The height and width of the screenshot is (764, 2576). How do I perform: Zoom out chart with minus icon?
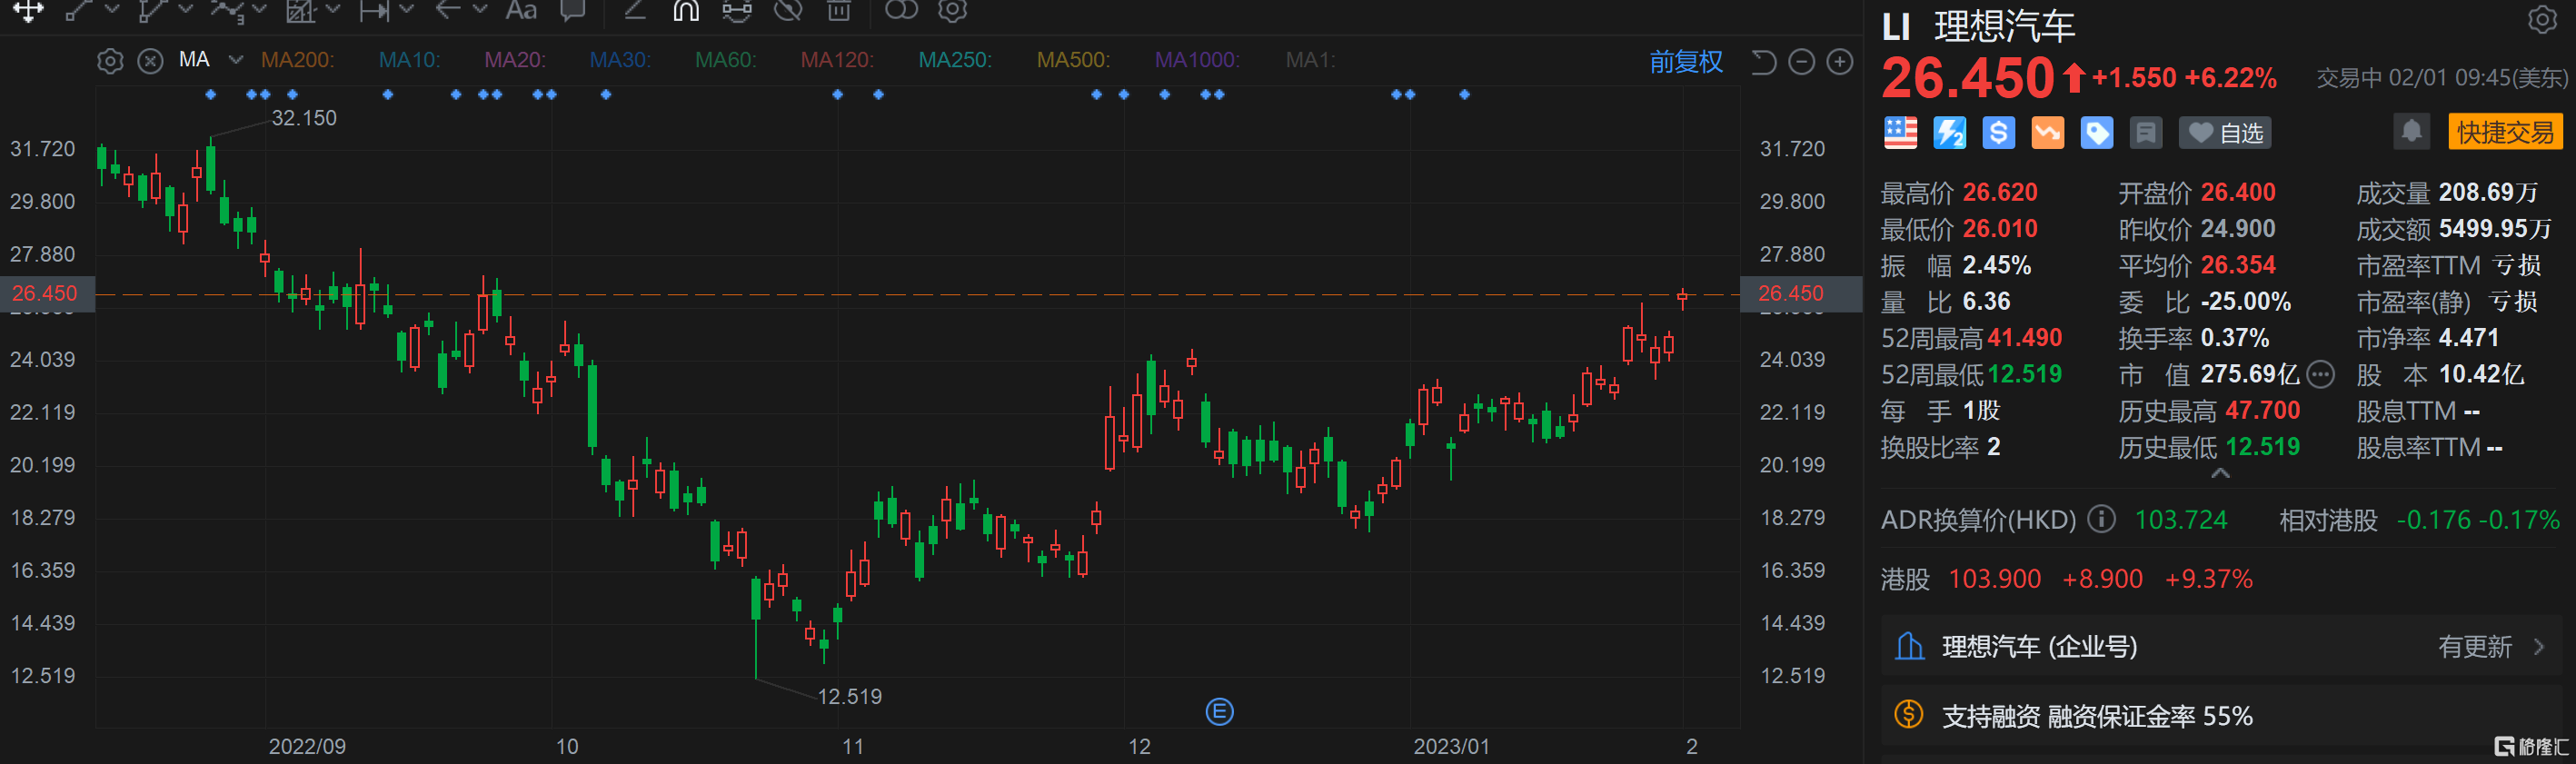pyautogui.click(x=1801, y=62)
